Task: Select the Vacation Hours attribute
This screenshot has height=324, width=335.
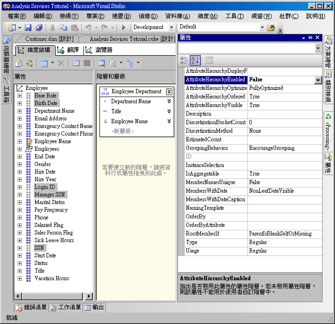Action: tap(52, 278)
